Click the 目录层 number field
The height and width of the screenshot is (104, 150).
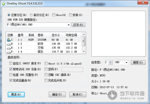click(107, 62)
